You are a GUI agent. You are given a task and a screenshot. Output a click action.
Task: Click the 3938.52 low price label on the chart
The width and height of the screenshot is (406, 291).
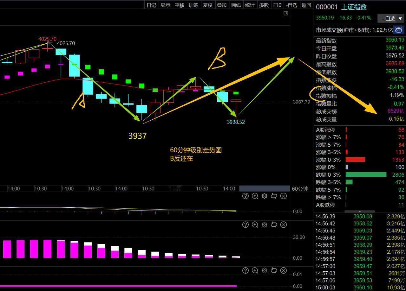pyautogui.click(x=236, y=122)
